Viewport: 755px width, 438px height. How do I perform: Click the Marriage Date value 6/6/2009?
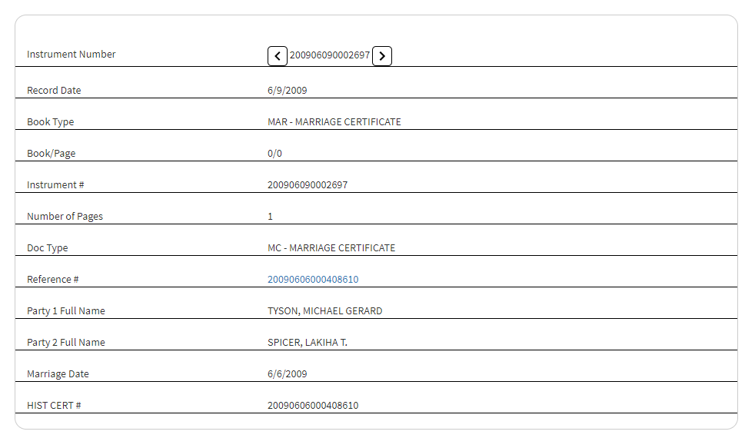(287, 374)
